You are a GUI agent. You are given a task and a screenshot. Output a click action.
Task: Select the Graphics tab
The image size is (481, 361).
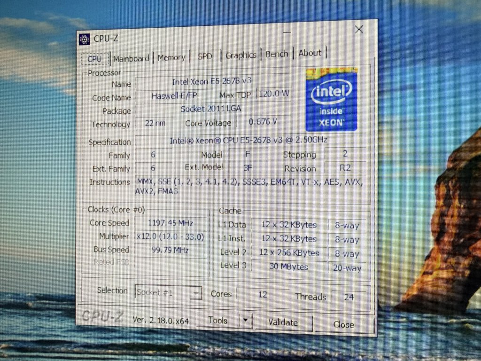(241, 55)
